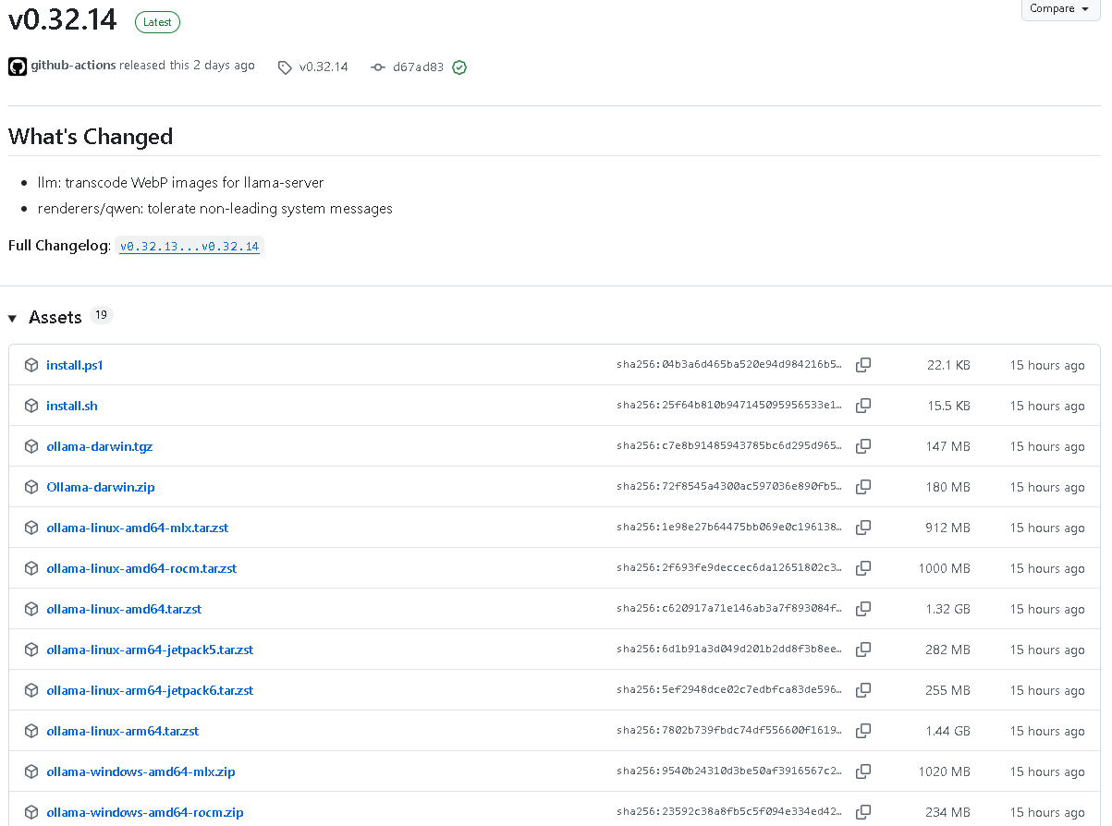Image resolution: width=1112 pixels, height=826 pixels.
Task: Click the v0.32.14 tag icon
Action: (286, 67)
